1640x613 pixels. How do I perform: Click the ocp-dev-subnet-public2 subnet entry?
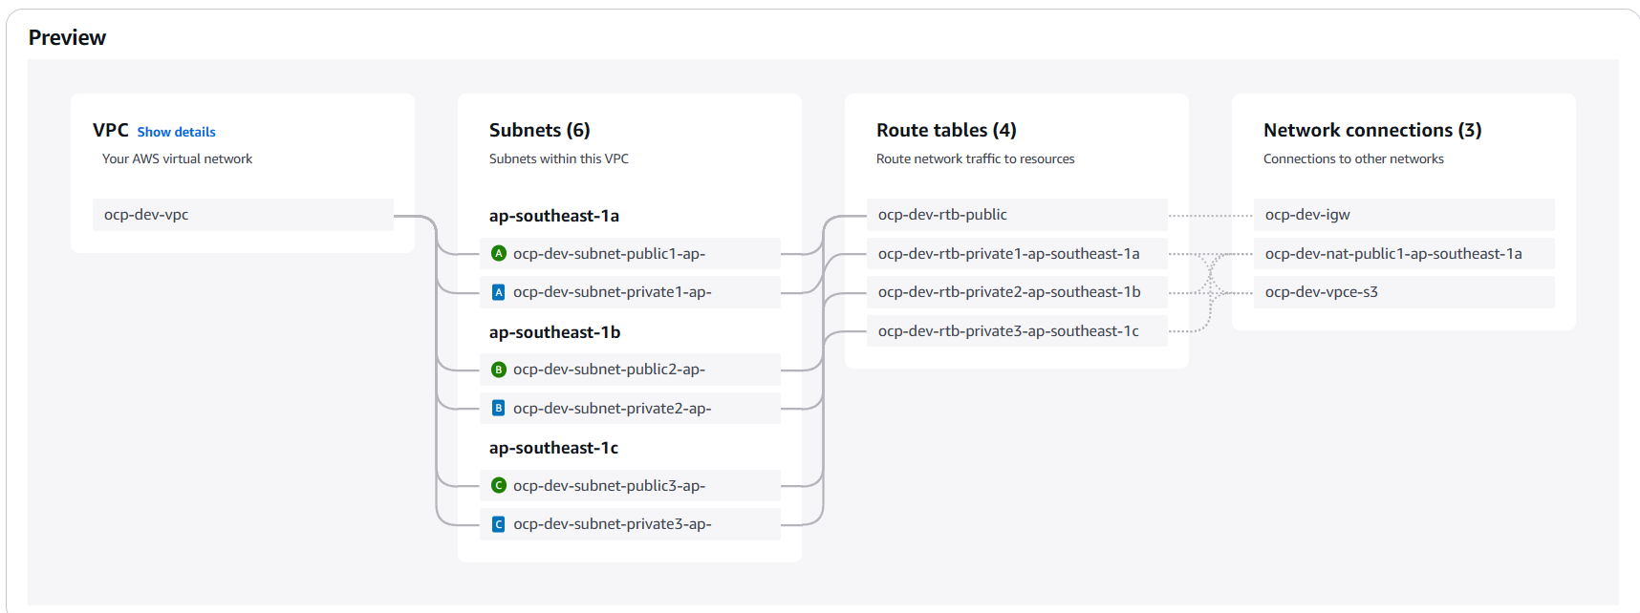[x=631, y=370]
